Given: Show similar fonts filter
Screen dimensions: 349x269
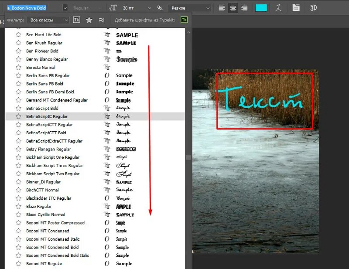Looking at the screenshot, I should [x=102, y=20].
